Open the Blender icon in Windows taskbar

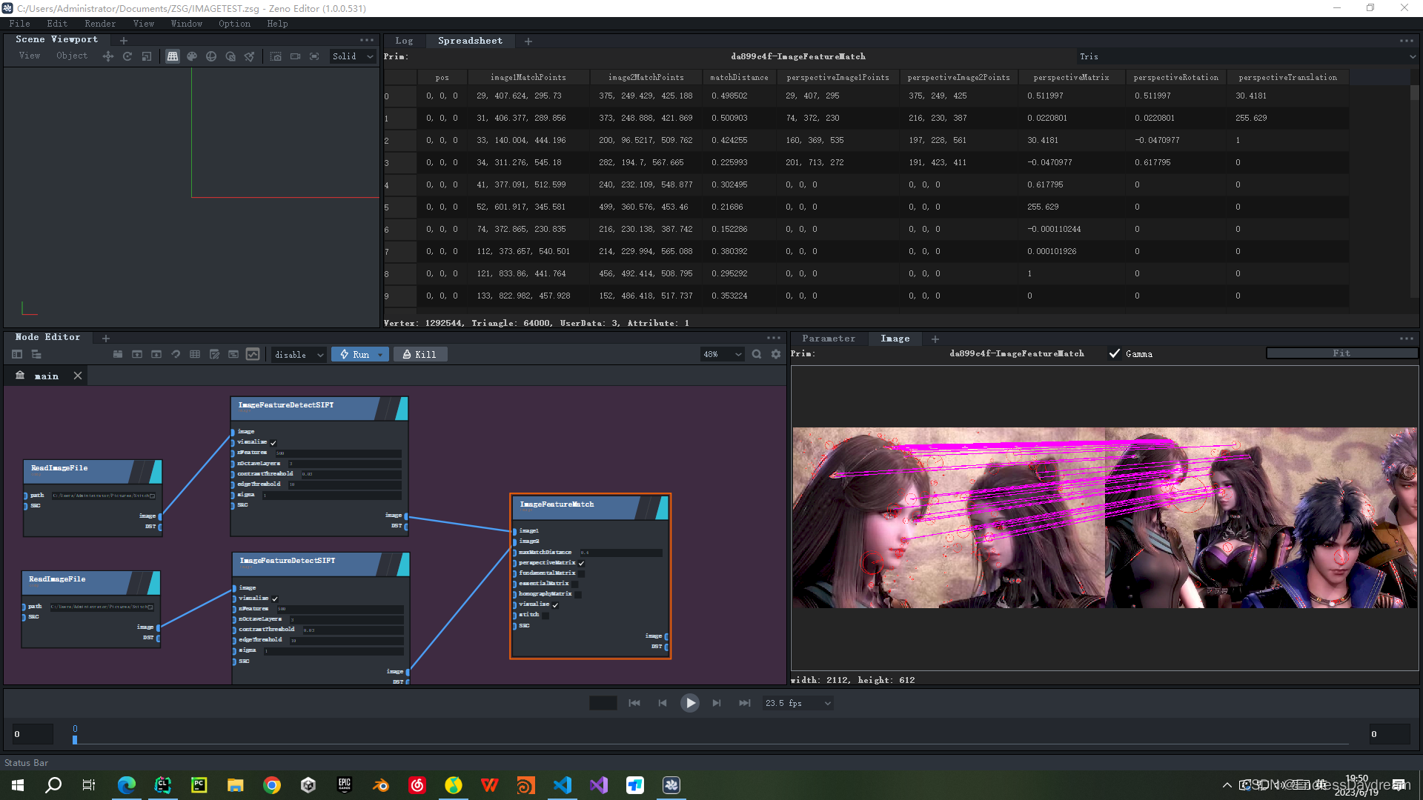tap(381, 785)
